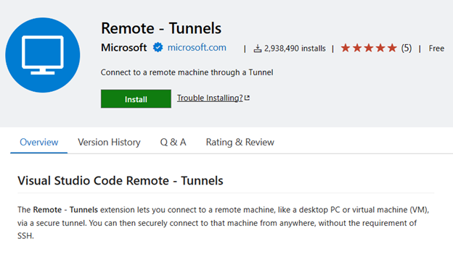Click the 2,938,490 installs text

pyautogui.click(x=295, y=48)
